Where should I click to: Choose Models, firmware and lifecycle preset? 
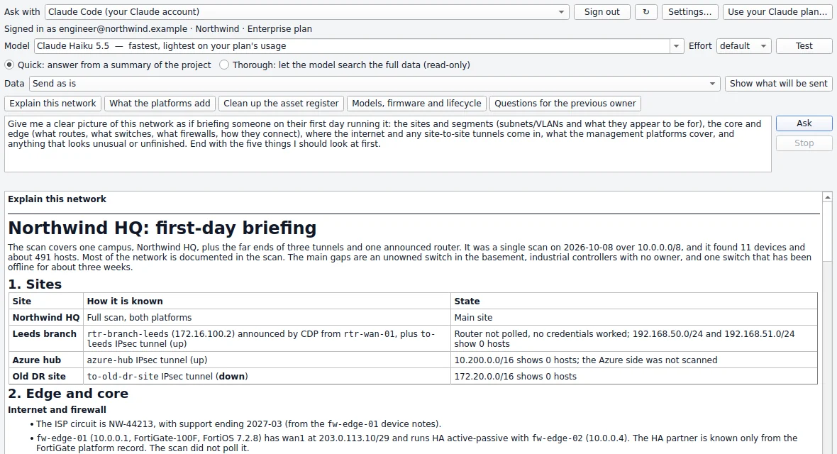tap(416, 103)
